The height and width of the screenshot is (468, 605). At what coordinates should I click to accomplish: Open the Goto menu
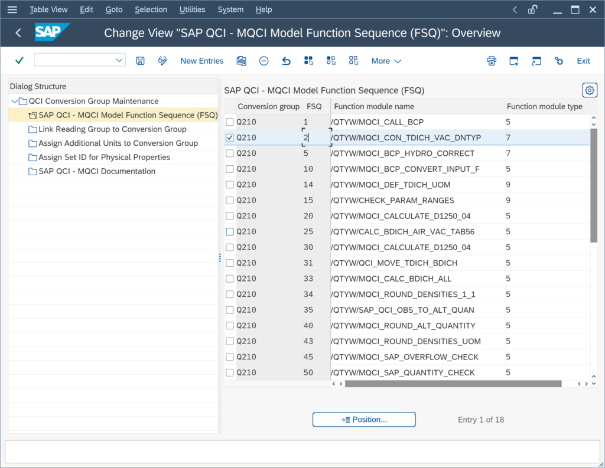[114, 9]
